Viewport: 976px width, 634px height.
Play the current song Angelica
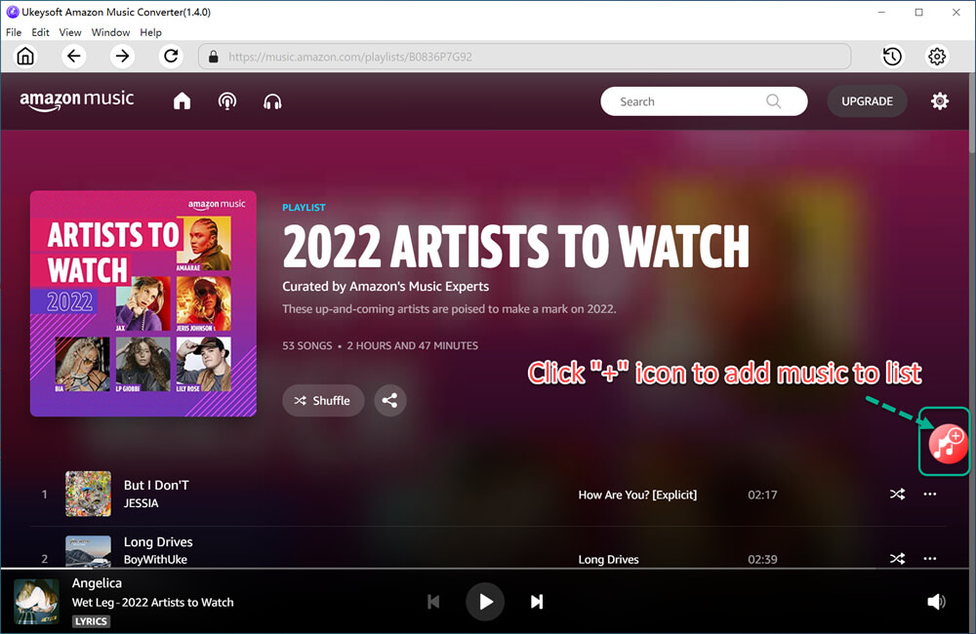pyautogui.click(x=485, y=602)
